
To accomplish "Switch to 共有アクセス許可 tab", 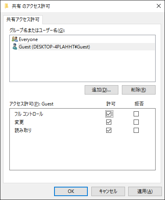I will pyautogui.click(x=23, y=20).
